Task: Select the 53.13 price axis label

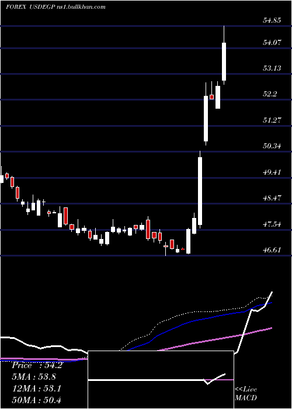Action: point(272,68)
